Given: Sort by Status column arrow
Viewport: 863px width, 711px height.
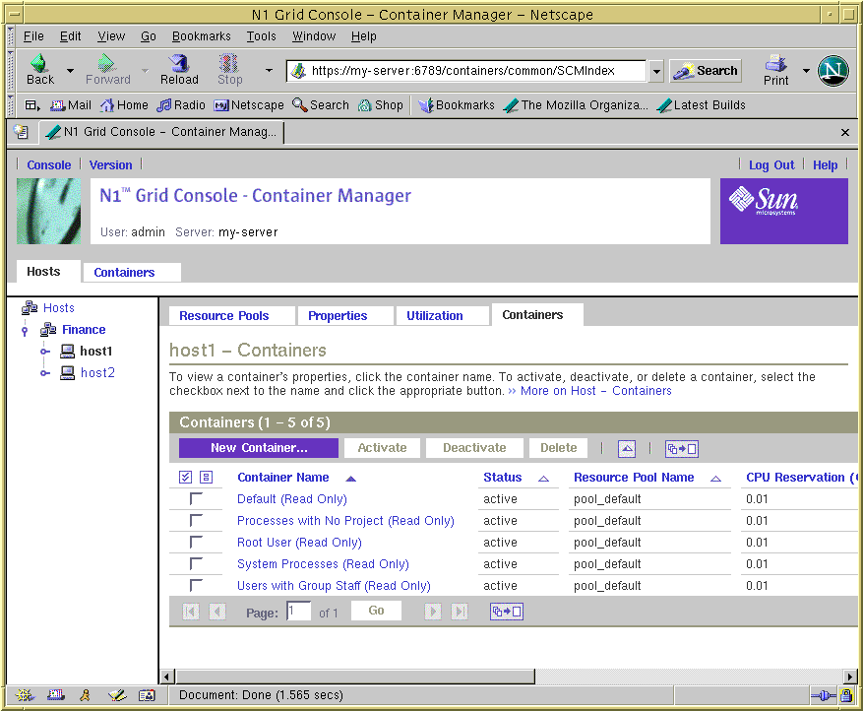Looking at the screenshot, I should (543, 479).
